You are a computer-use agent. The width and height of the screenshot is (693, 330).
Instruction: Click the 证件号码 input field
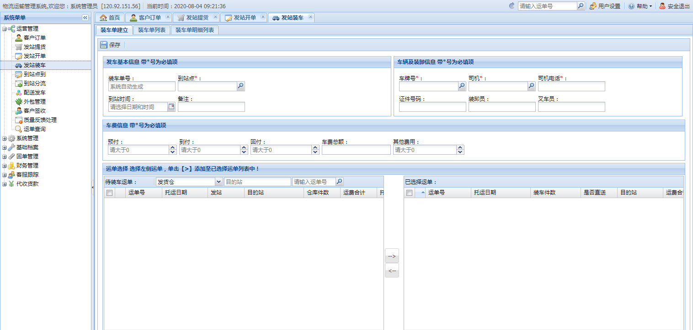point(432,107)
